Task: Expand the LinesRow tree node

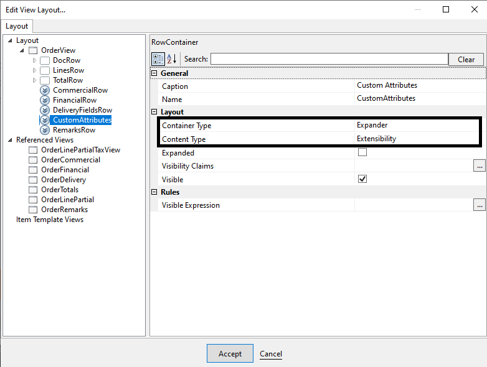Action: coord(34,70)
